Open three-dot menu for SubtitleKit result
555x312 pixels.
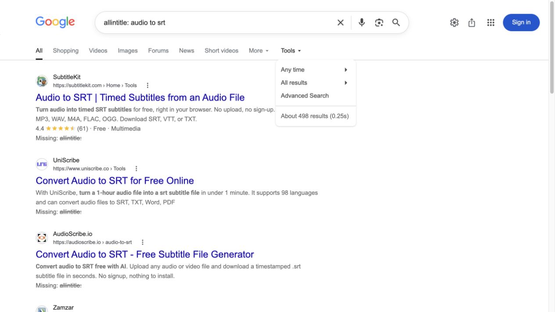point(147,85)
